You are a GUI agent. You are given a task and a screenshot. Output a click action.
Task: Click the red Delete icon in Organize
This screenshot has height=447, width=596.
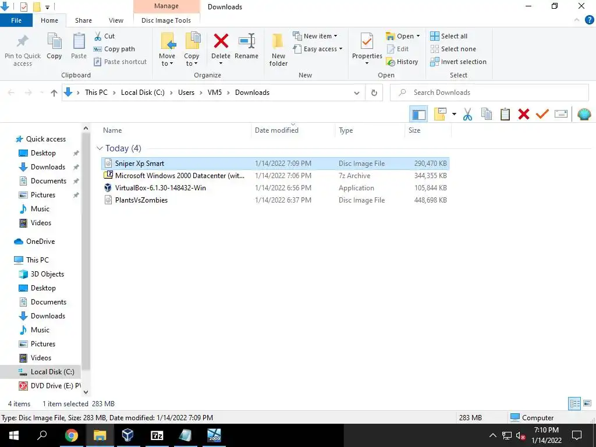pos(221,41)
